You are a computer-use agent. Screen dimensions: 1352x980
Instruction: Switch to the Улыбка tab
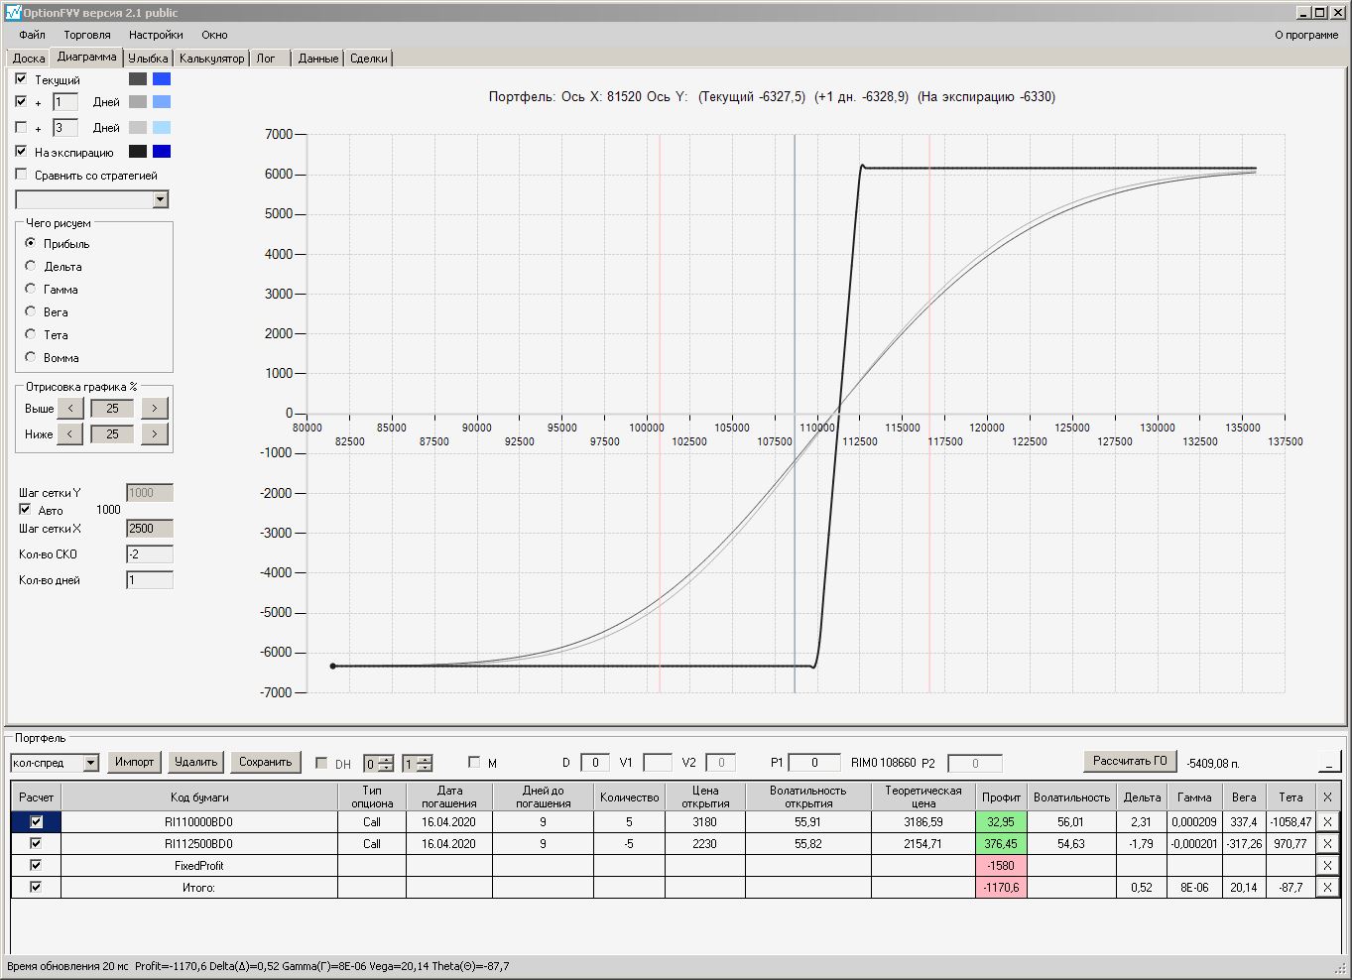click(x=149, y=59)
